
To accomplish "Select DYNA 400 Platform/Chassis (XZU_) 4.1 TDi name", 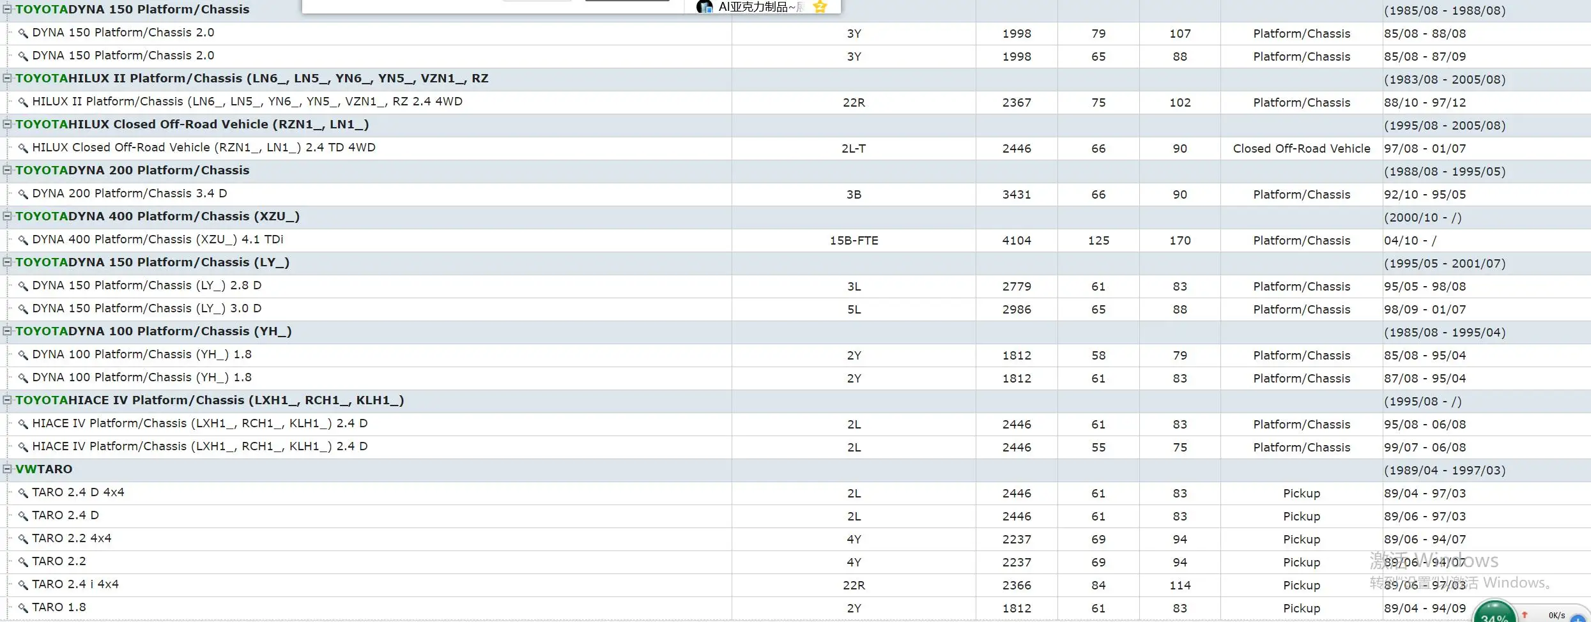I will tap(158, 239).
